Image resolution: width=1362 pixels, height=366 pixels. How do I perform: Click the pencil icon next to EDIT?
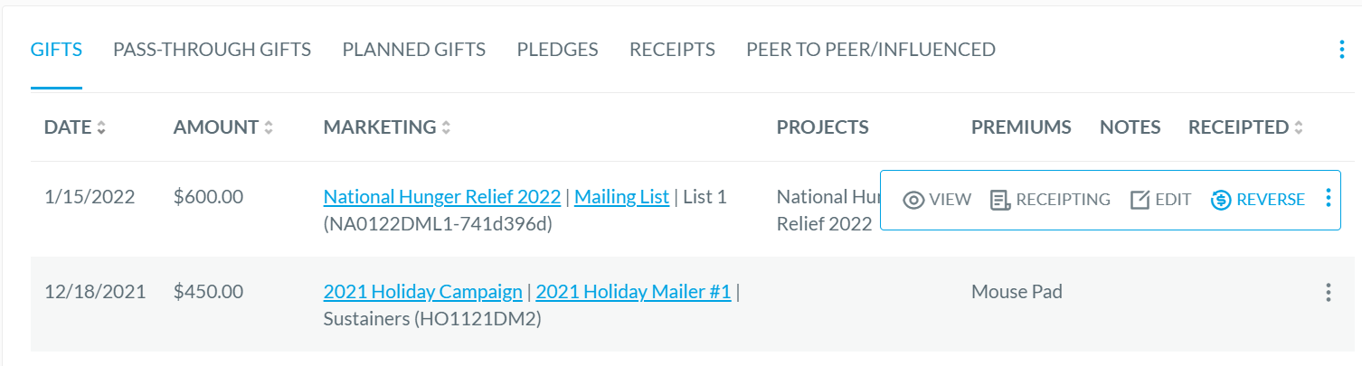tap(1140, 200)
